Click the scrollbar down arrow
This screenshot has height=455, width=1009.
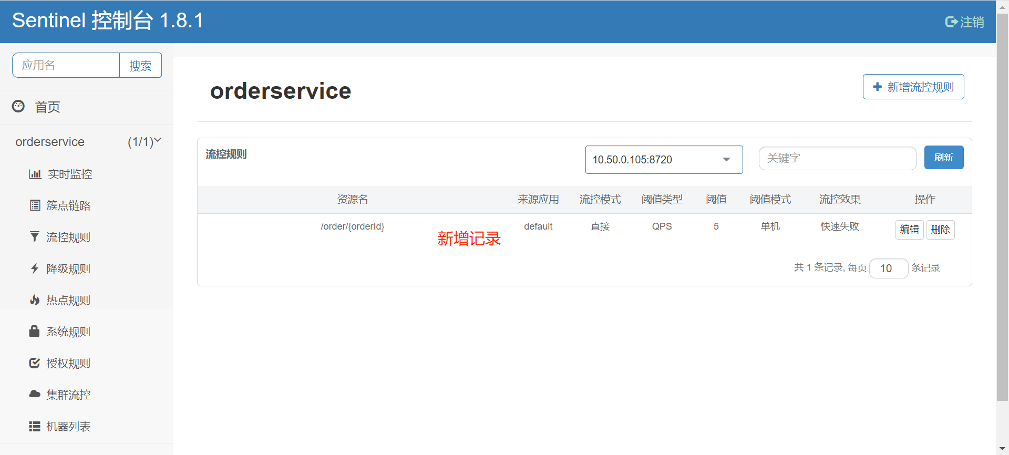pyautogui.click(x=1002, y=449)
